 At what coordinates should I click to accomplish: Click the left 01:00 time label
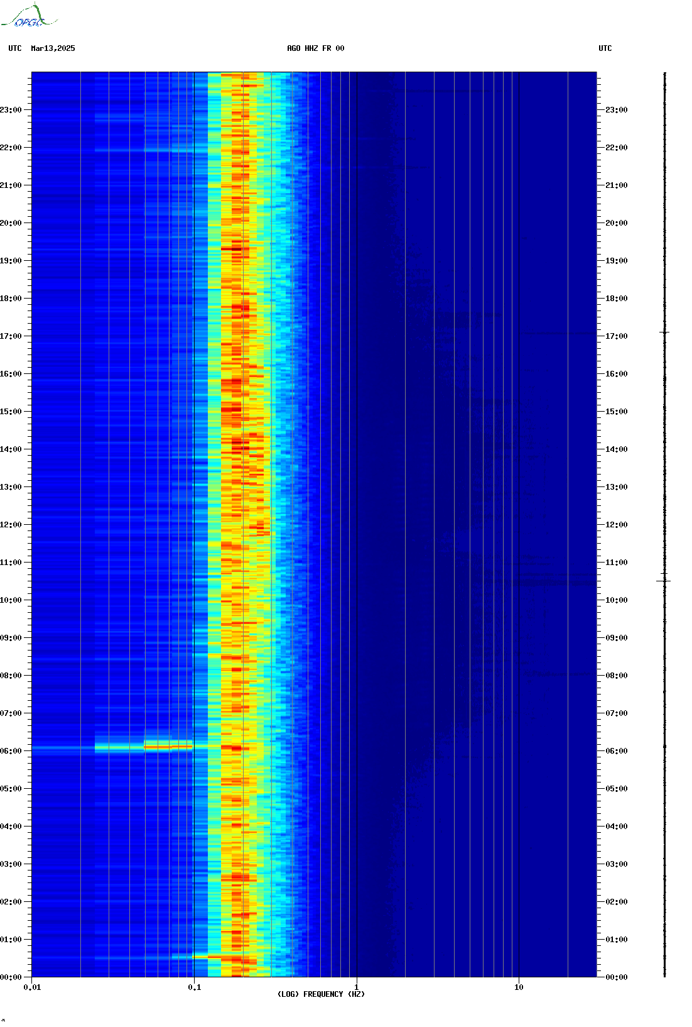tap(11, 940)
